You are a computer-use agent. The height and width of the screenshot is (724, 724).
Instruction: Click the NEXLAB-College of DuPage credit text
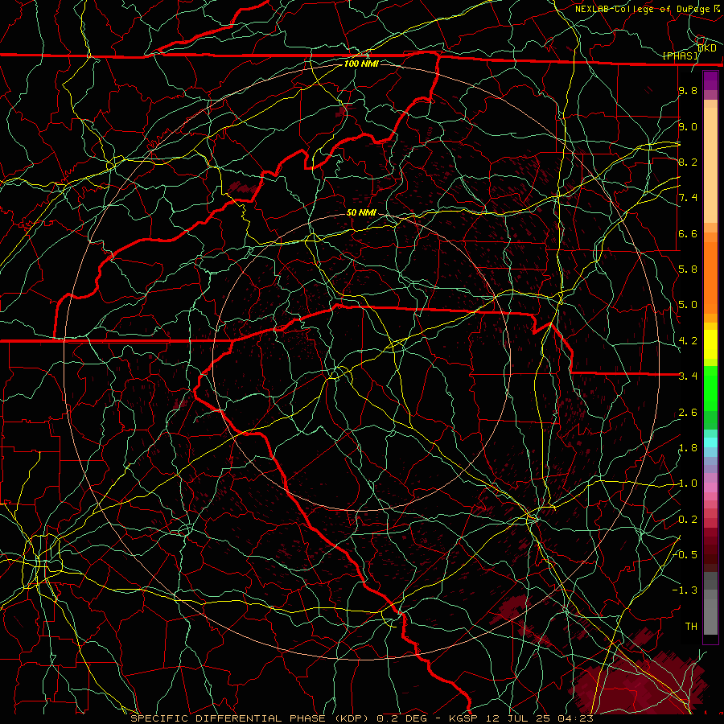(642, 9)
